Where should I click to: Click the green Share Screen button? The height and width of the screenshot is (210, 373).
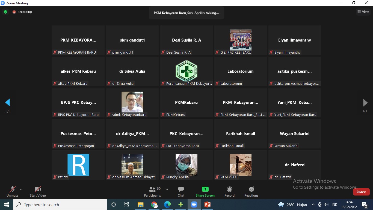(205, 191)
